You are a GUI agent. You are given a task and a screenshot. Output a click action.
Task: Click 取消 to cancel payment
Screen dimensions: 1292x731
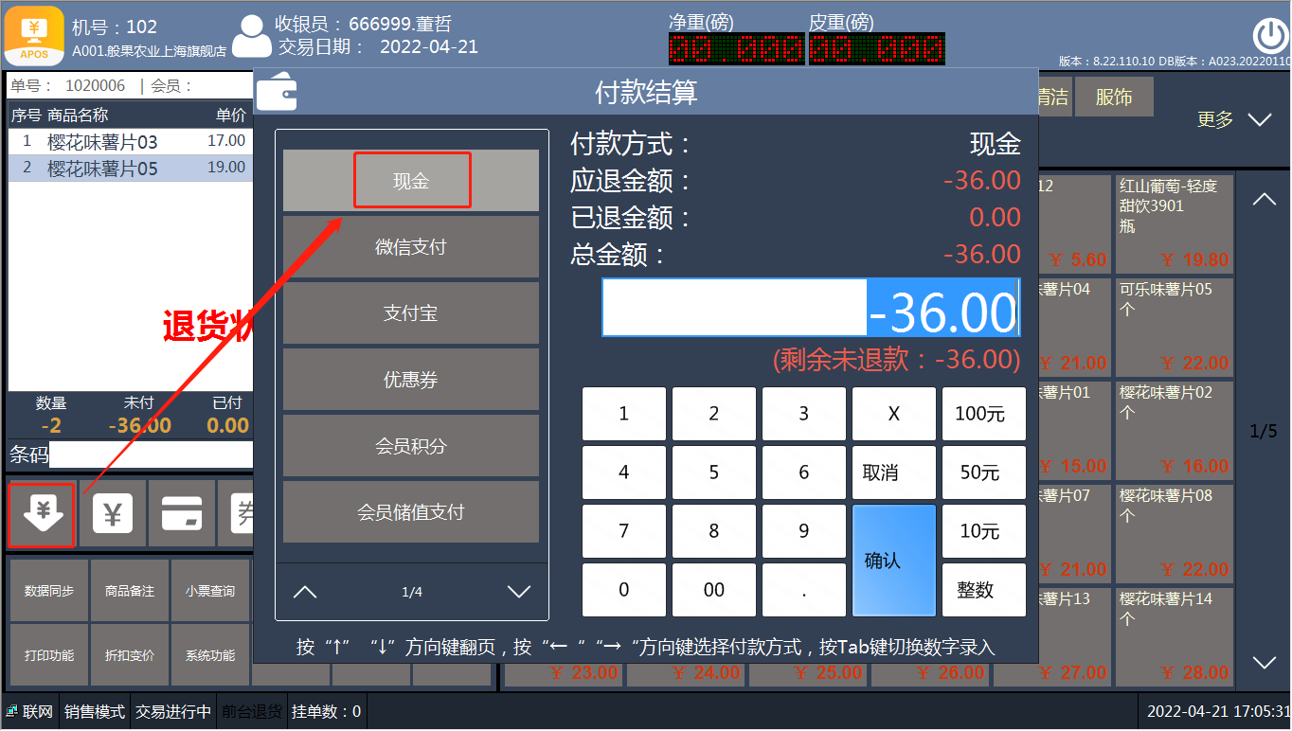(894, 472)
